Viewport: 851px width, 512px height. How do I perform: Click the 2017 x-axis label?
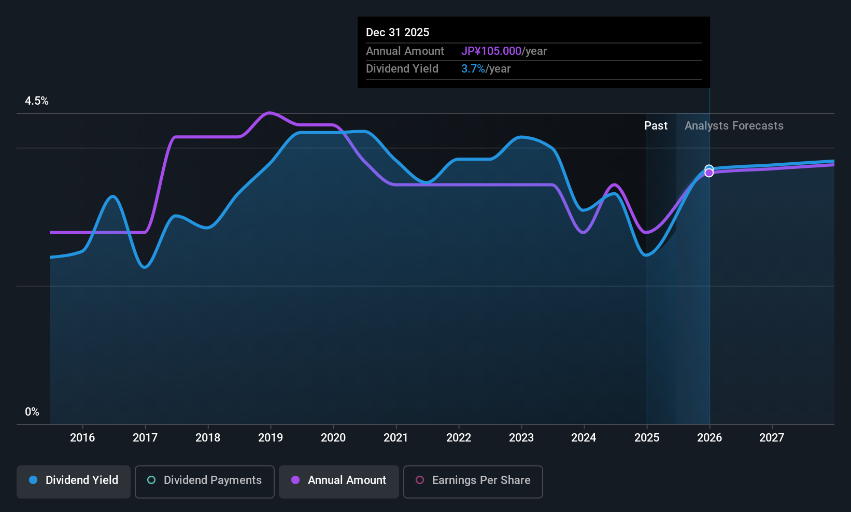pos(145,438)
